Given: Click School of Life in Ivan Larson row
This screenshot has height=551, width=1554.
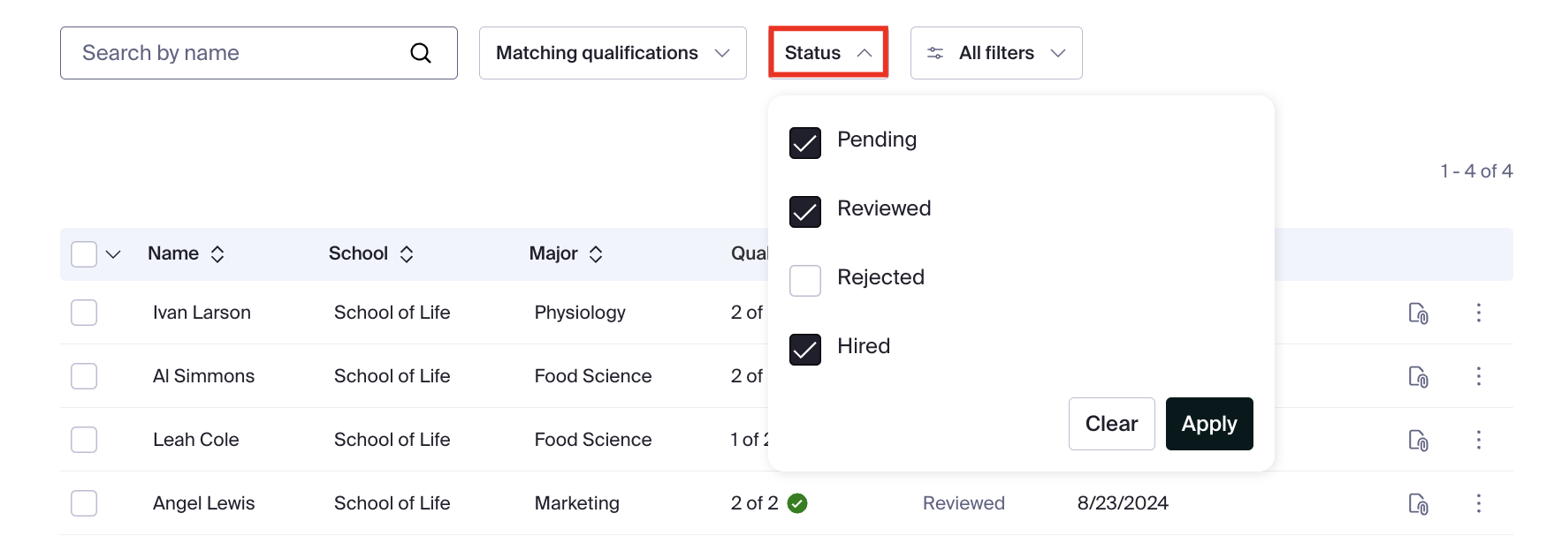Looking at the screenshot, I should tap(392, 313).
